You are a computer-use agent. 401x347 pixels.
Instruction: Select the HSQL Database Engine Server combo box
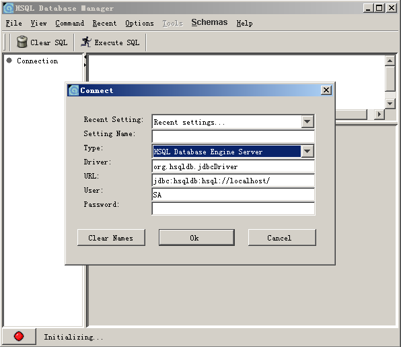tap(233, 152)
